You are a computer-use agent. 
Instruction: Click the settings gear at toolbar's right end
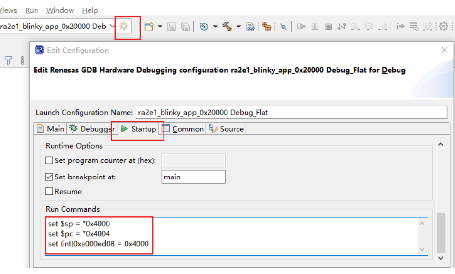coord(444,27)
